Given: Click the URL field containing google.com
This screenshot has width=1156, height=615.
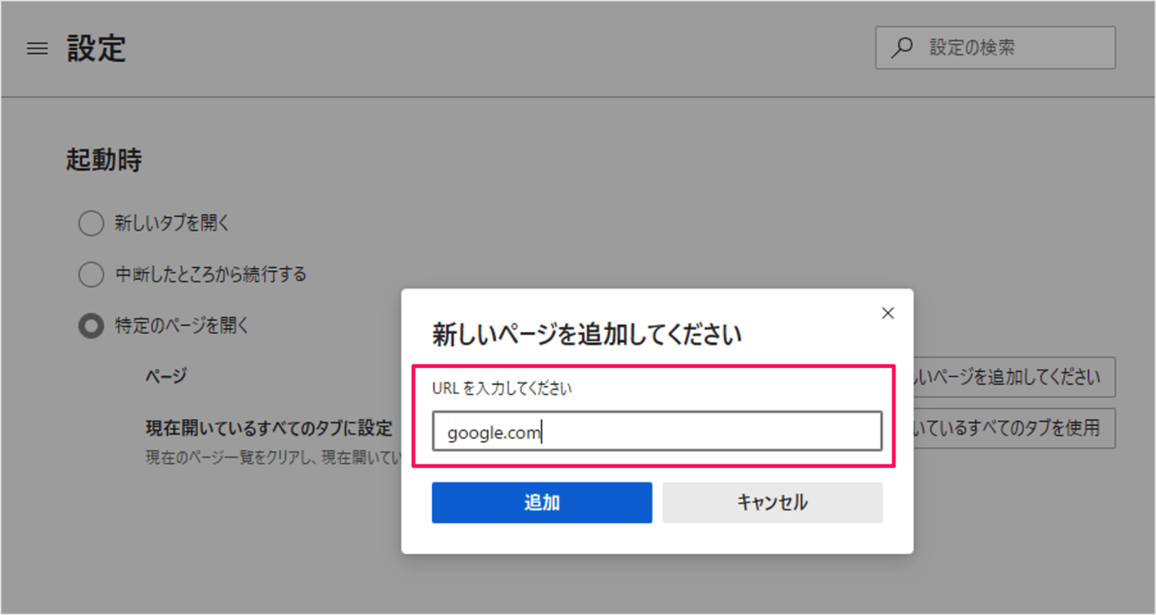Looking at the screenshot, I should (656, 431).
